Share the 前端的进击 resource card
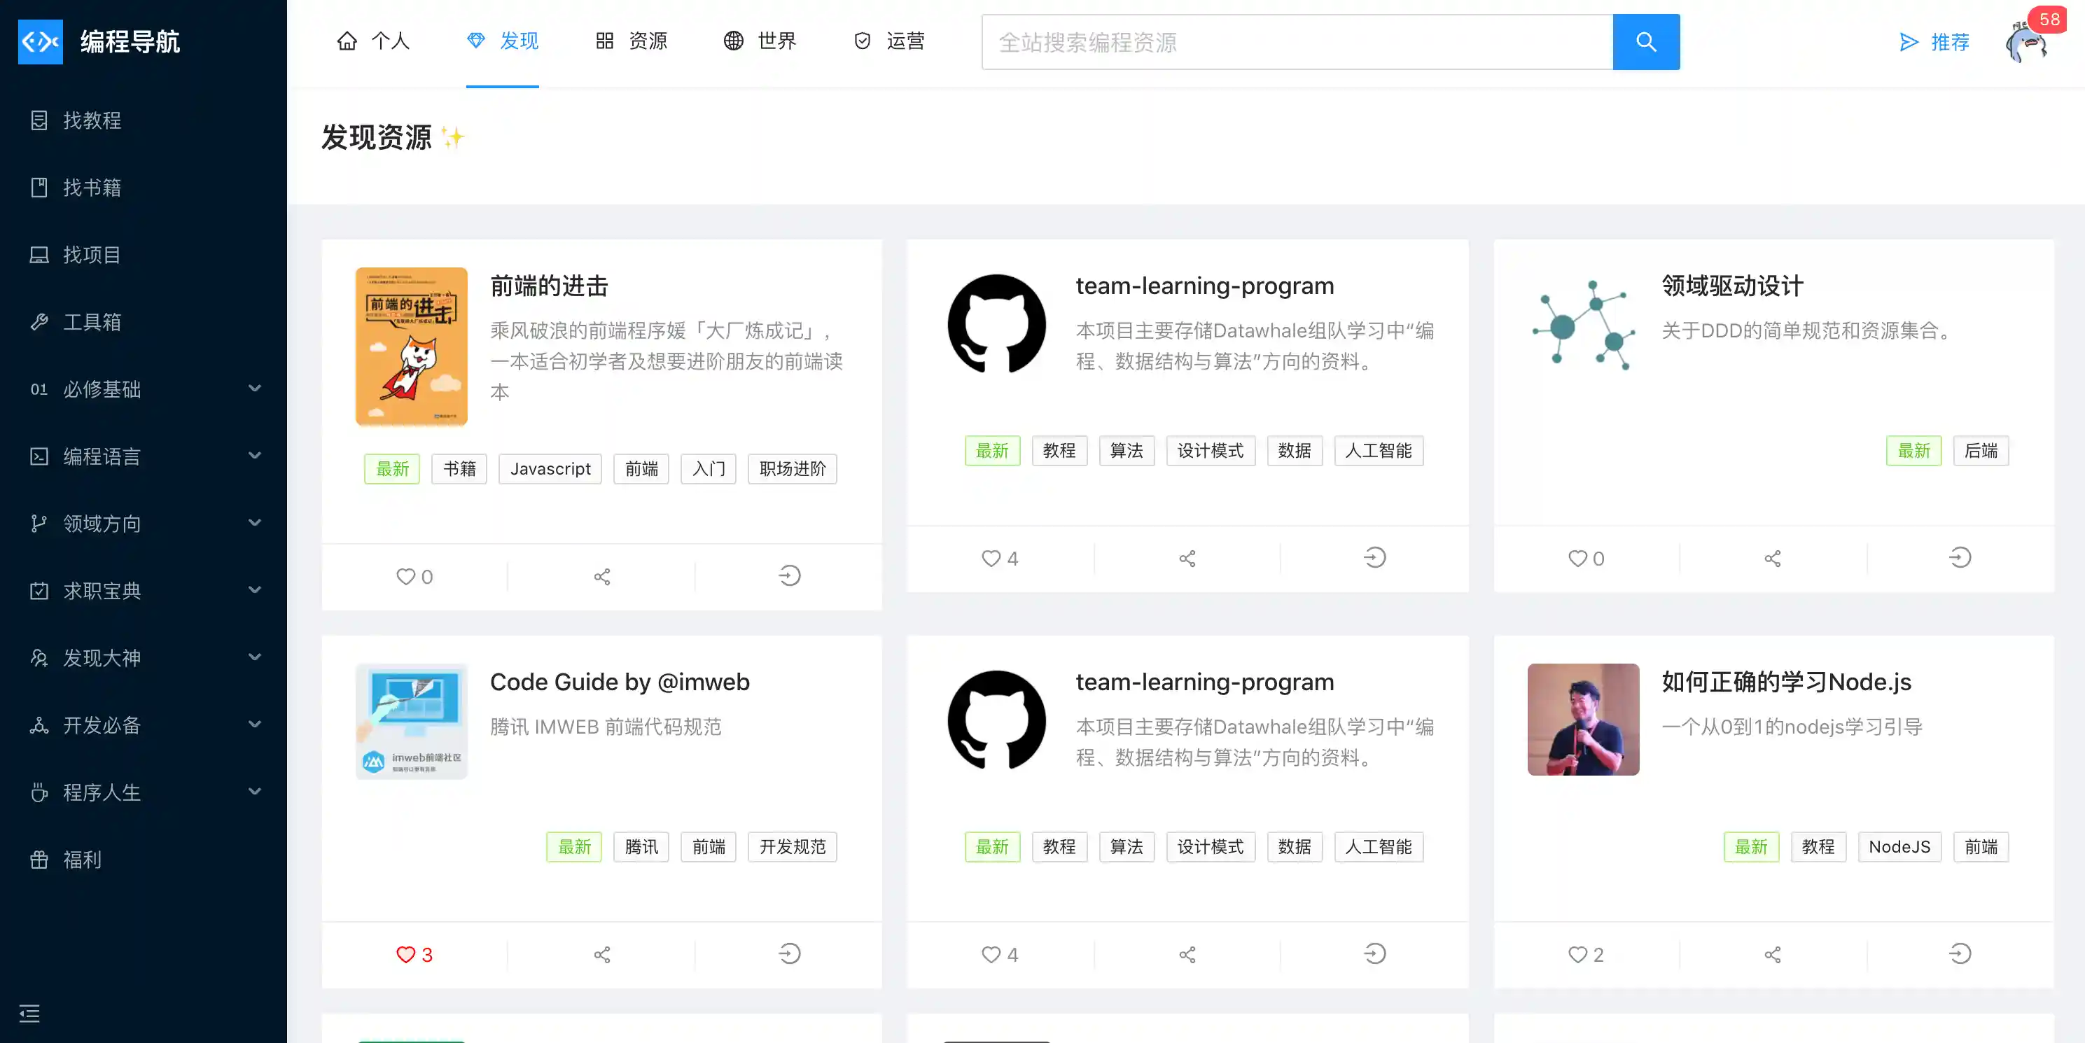This screenshot has height=1043, width=2085. tap(601, 576)
